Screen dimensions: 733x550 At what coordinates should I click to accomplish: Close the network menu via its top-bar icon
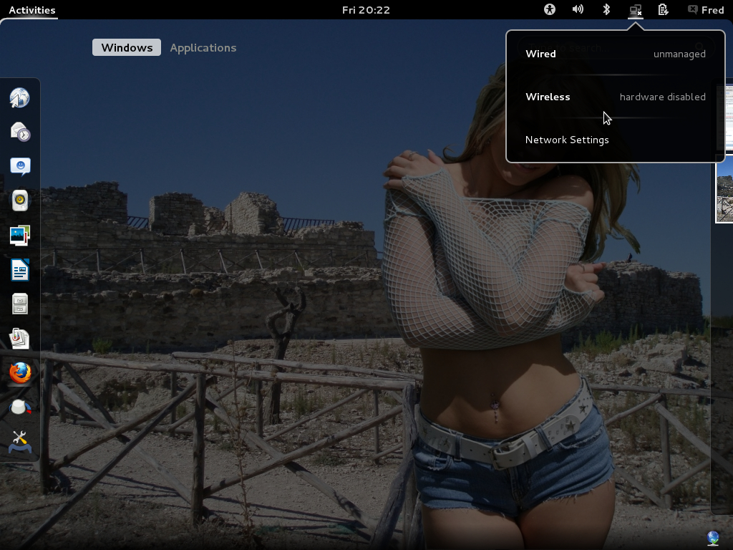click(636, 10)
